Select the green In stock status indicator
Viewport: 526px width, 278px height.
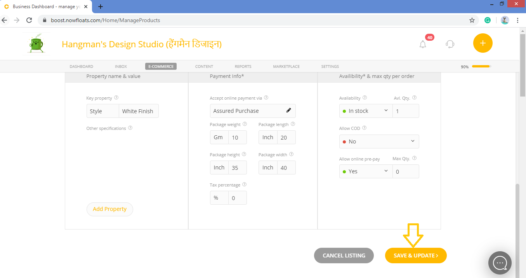pos(345,111)
